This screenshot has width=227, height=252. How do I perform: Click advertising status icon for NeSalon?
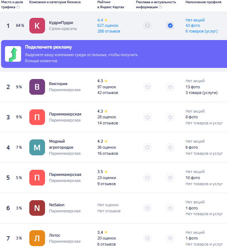click(147, 208)
